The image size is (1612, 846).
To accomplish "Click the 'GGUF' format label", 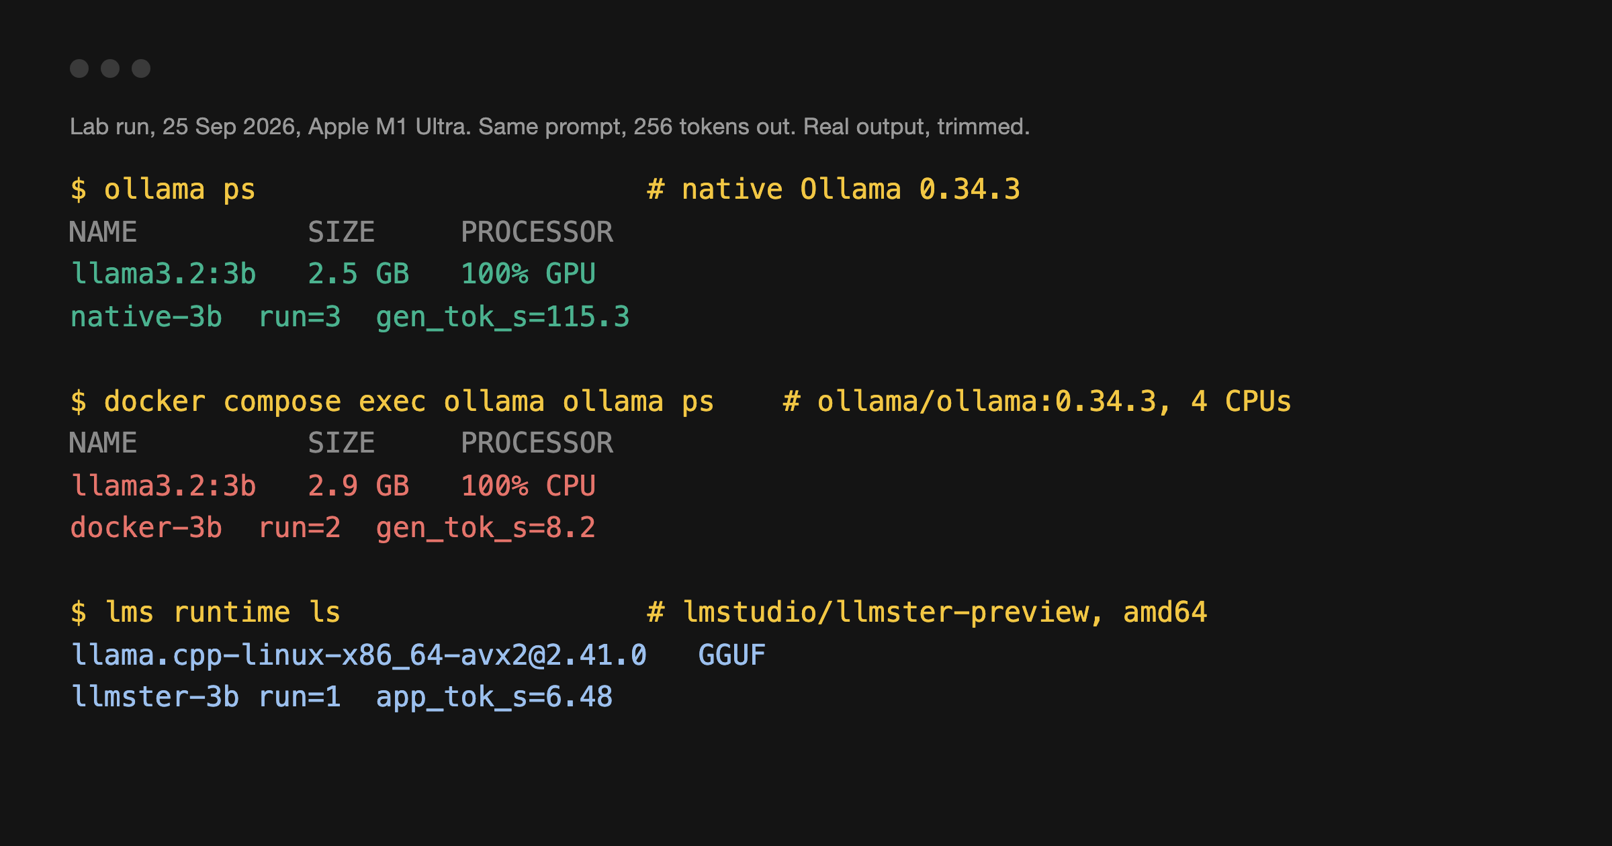I will pos(732,655).
